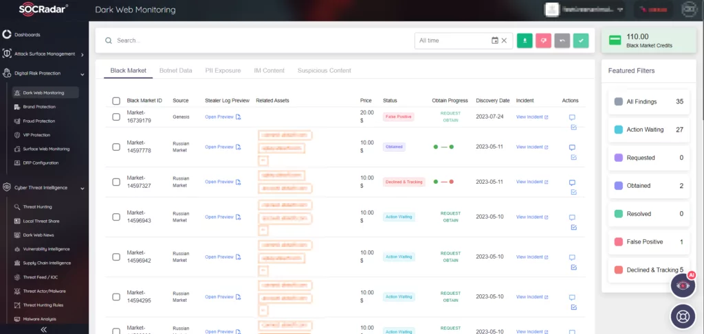Open Surface Web Monitoring in the sidebar
The width and height of the screenshot is (704, 334).
(46, 149)
